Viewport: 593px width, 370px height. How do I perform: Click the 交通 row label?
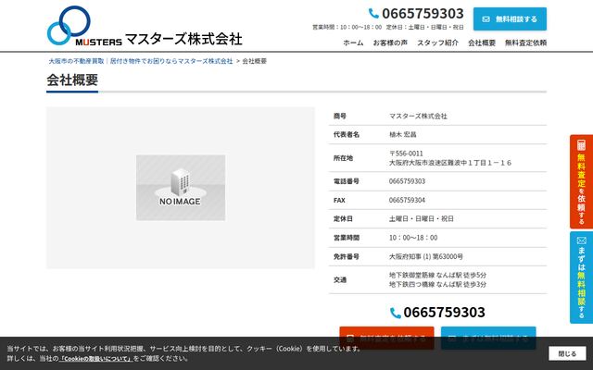click(x=340, y=279)
